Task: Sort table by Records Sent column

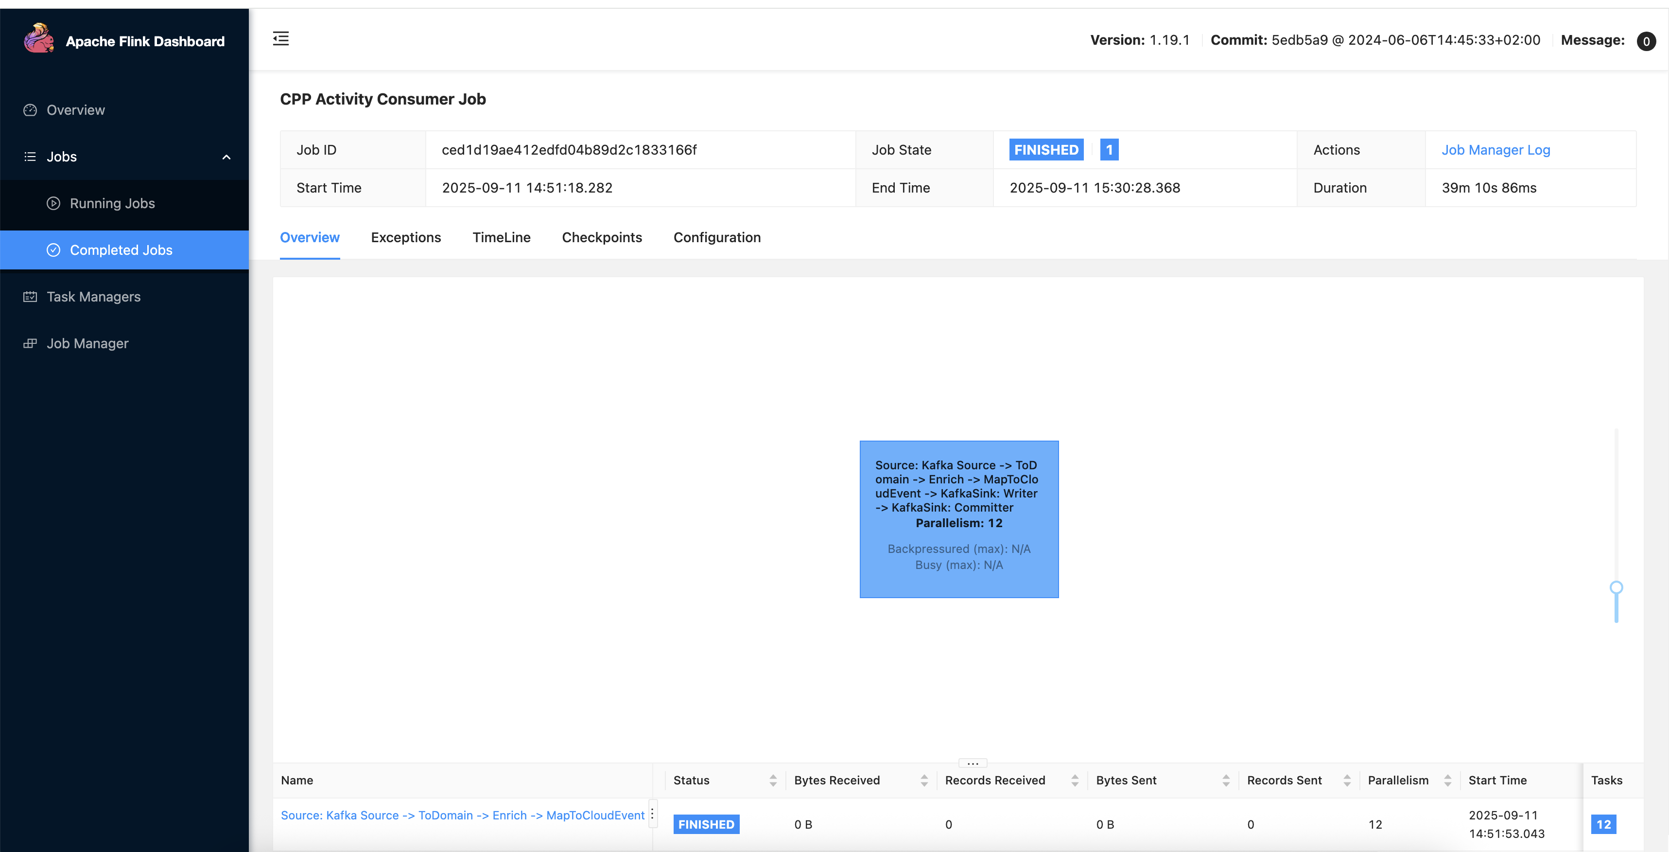Action: coord(1347,781)
